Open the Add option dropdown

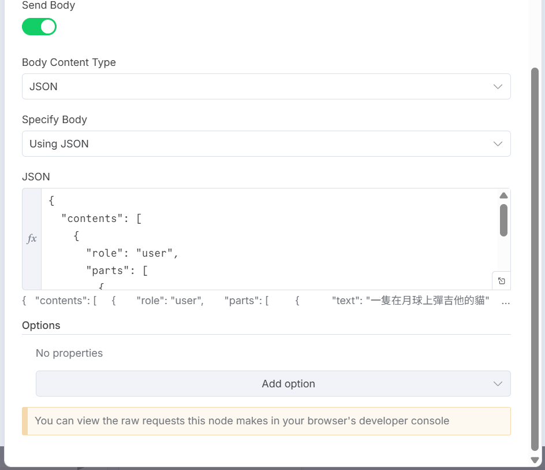(273, 384)
